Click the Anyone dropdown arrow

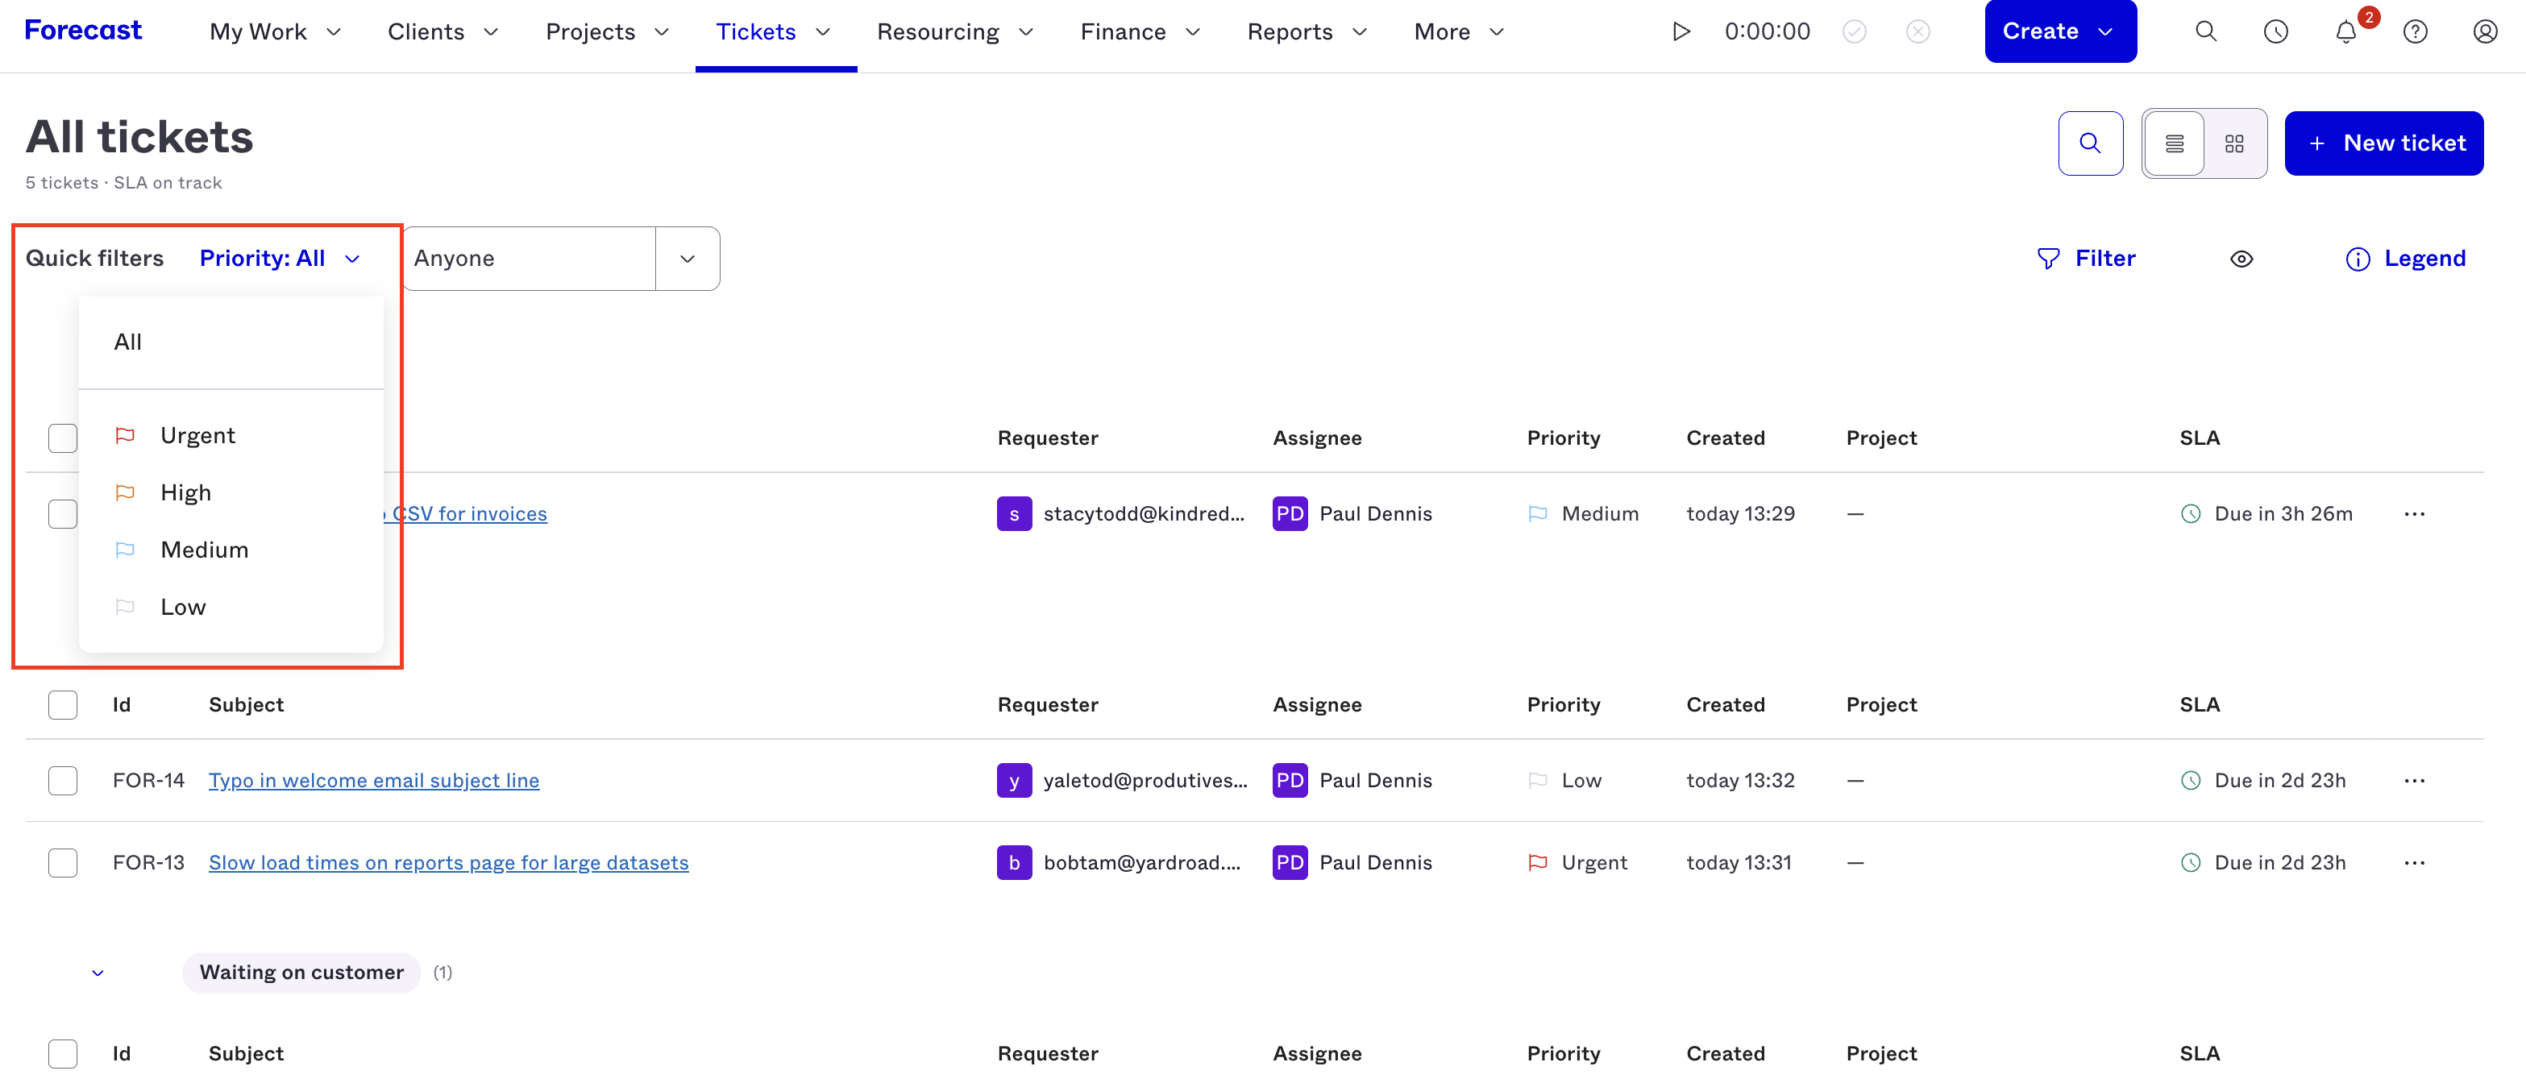pyautogui.click(x=688, y=259)
